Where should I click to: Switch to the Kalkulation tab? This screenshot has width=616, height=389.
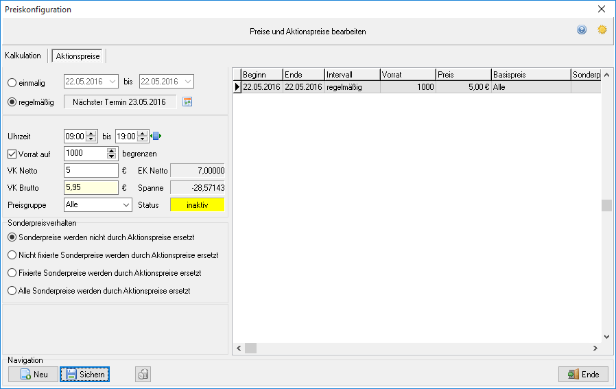tap(23, 56)
